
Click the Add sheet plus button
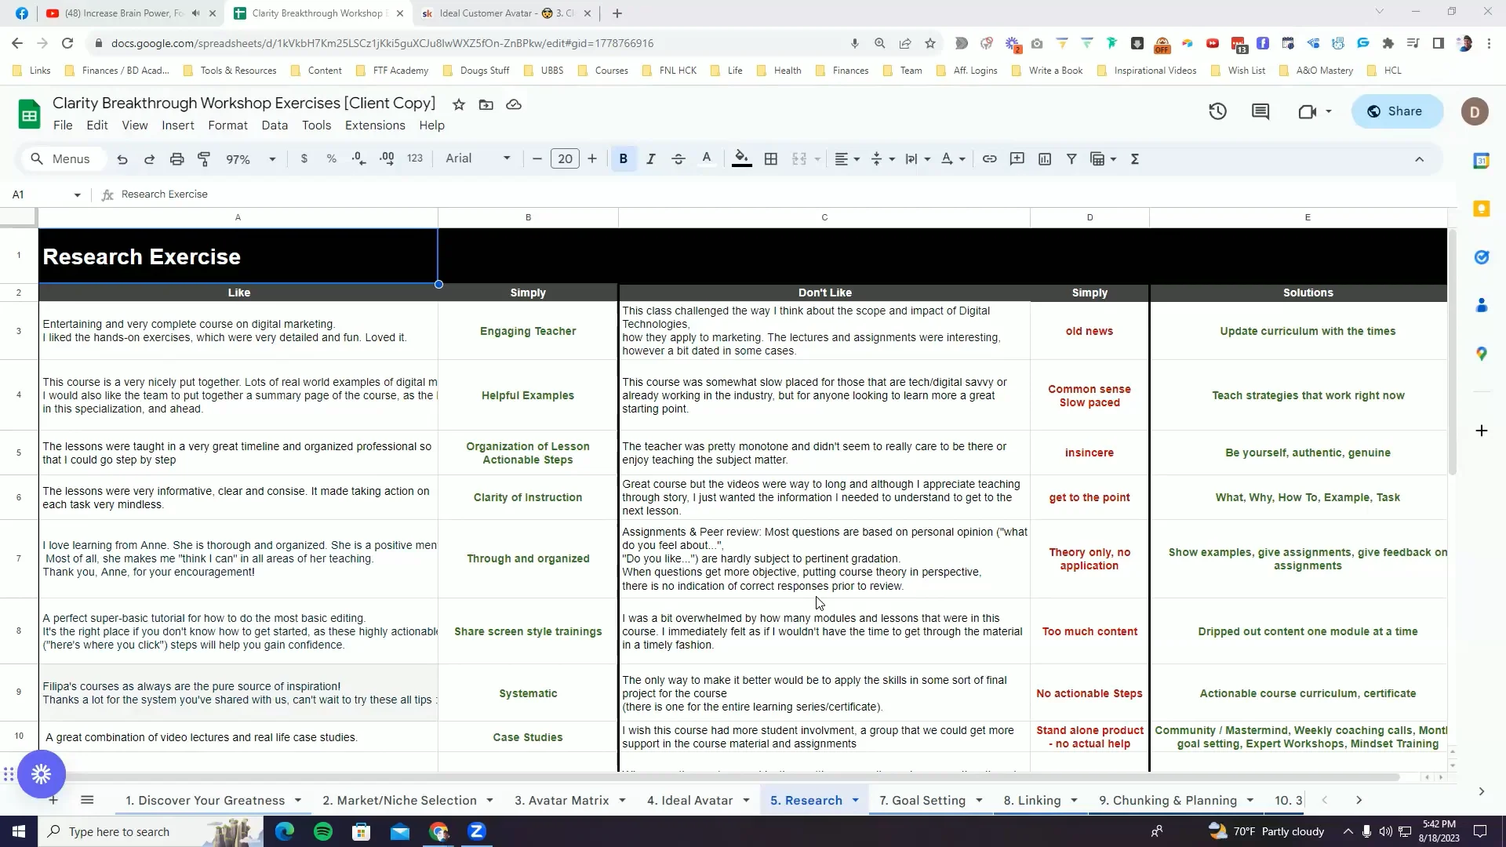(x=53, y=800)
